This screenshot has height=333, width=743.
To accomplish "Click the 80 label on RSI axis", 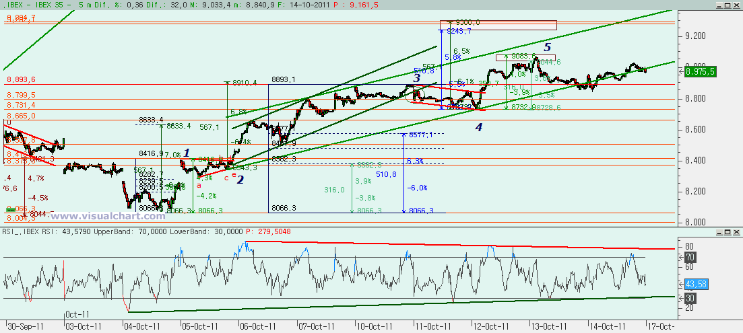I will pos(690,246).
